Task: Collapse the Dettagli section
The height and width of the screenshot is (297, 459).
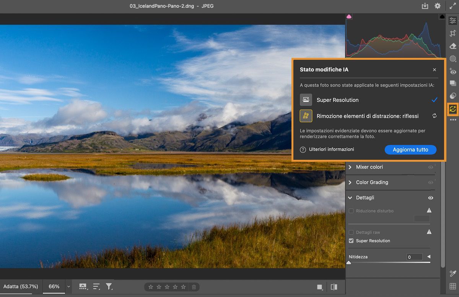Action: point(350,198)
